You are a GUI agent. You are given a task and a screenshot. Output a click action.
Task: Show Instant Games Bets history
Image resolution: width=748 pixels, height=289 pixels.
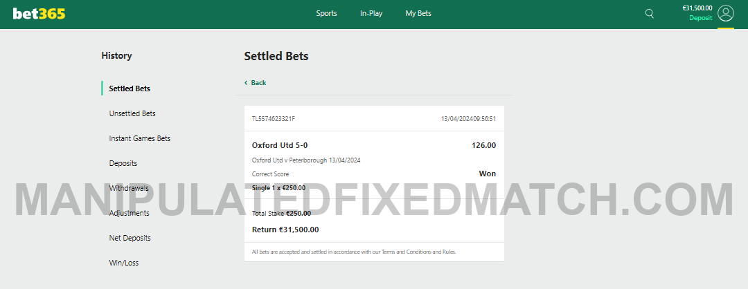point(140,138)
